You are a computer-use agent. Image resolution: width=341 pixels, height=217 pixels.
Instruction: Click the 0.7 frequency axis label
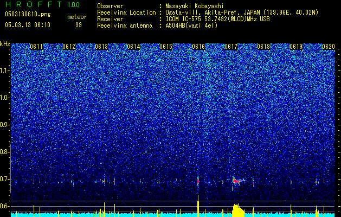4,179
